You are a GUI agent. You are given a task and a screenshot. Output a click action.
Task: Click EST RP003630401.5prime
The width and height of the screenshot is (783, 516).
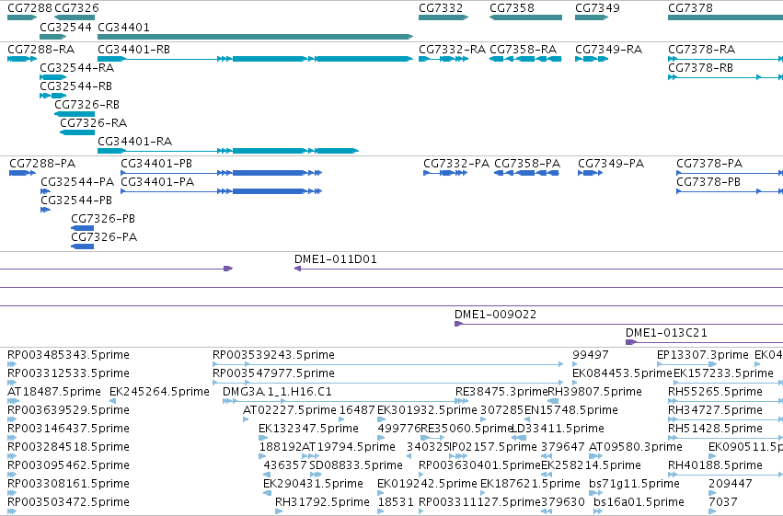[479, 465]
